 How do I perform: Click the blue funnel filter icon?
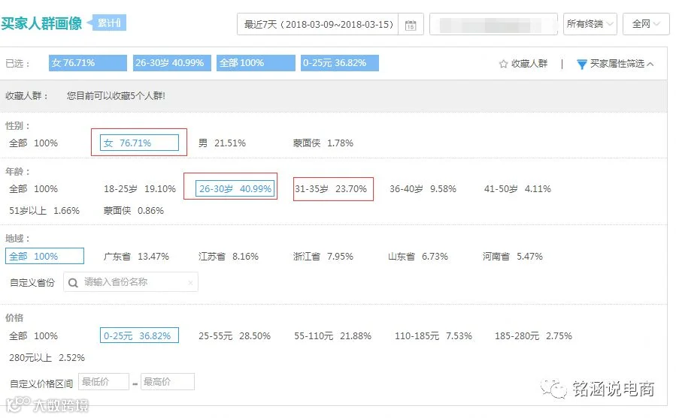click(581, 64)
